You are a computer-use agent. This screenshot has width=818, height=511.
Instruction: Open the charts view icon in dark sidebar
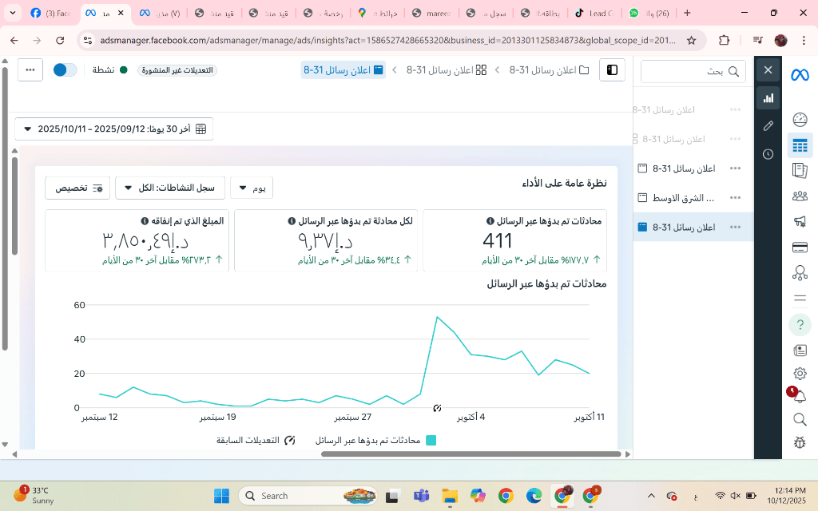[x=768, y=98]
